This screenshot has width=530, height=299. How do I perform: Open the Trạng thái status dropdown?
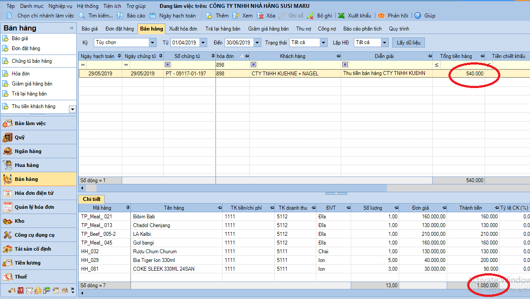coord(323,43)
